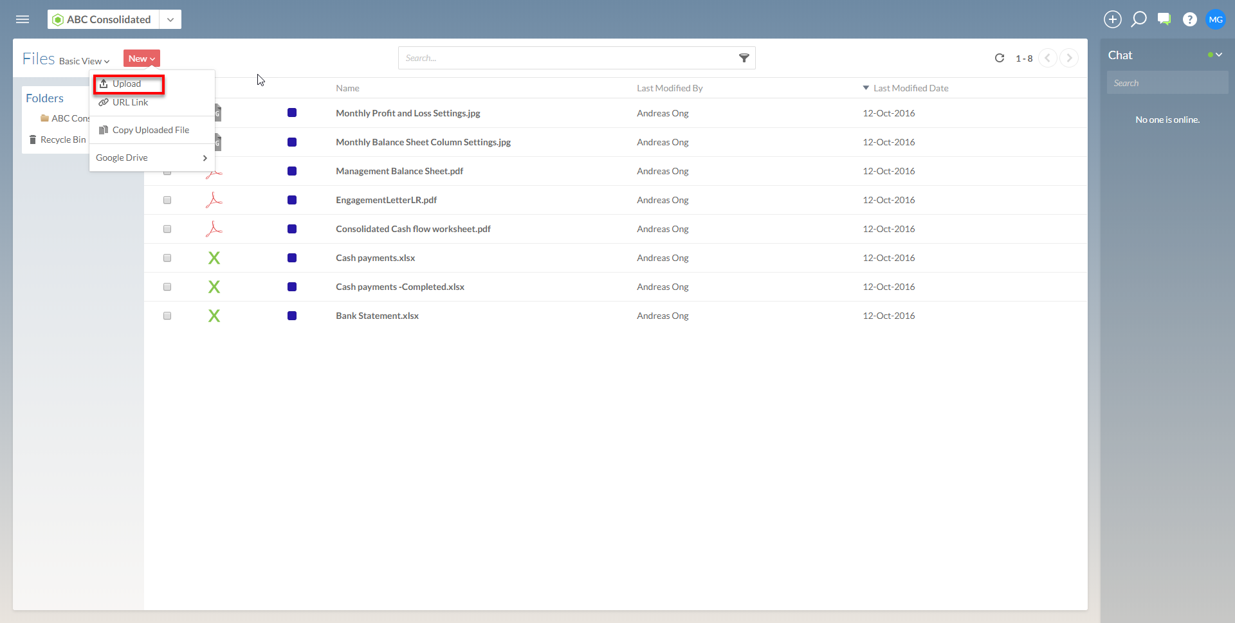
Task: Click PDF icon for EngagementLetterLR.pdf
Action: [214, 200]
